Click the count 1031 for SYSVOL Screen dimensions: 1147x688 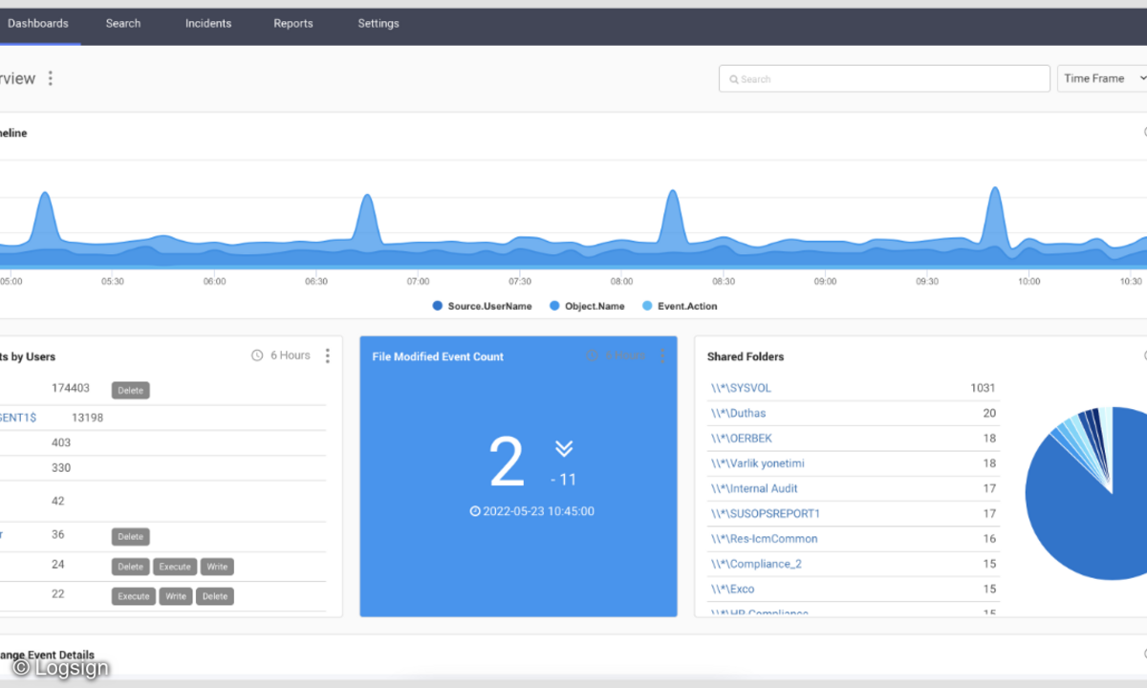coord(983,388)
